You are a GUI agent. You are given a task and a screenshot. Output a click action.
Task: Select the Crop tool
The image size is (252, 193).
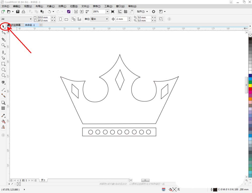[x=3, y=39]
